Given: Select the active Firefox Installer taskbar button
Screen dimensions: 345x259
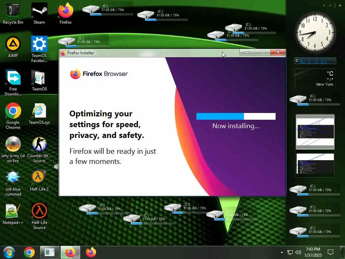Looking at the screenshot, I should (x=70, y=252).
